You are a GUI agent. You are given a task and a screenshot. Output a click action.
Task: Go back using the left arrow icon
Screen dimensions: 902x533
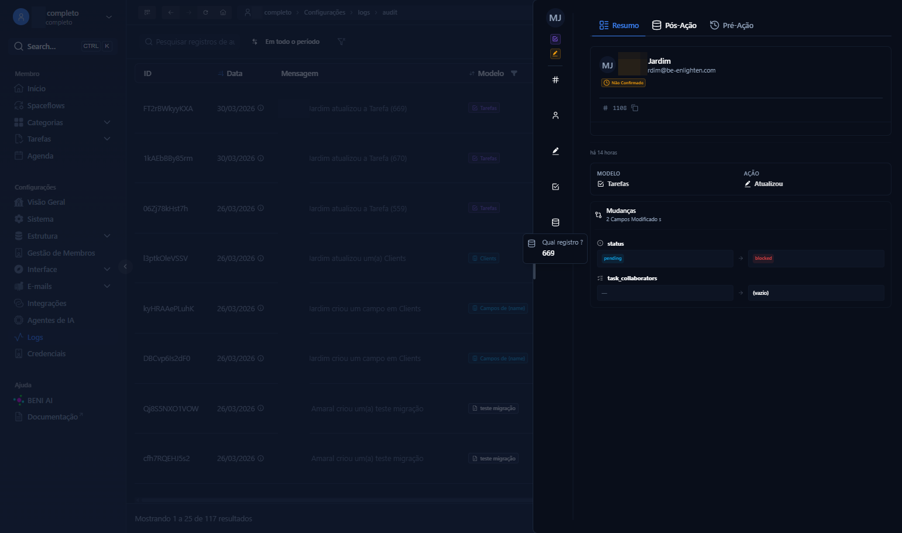point(171,12)
